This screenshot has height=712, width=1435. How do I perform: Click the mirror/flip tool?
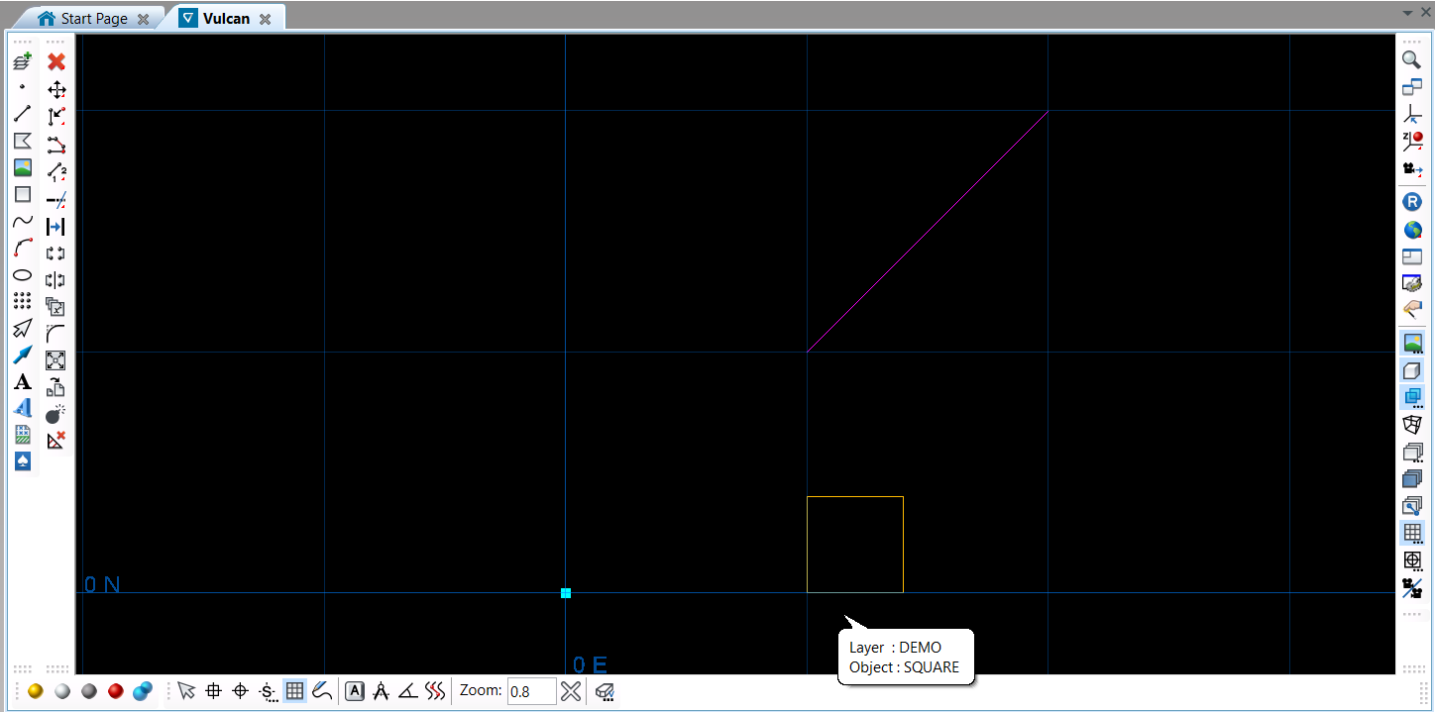point(56,280)
